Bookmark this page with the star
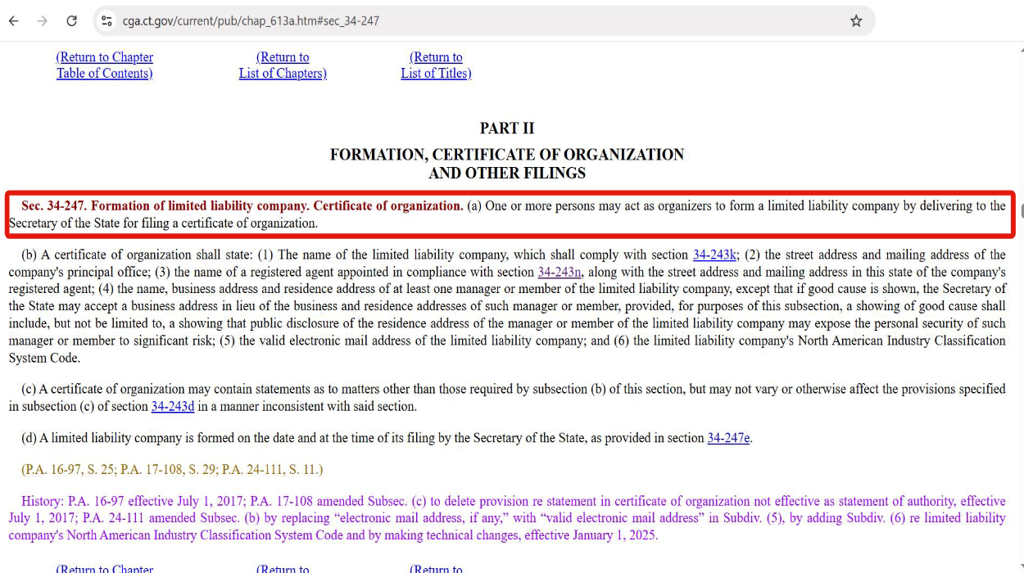 click(856, 21)
